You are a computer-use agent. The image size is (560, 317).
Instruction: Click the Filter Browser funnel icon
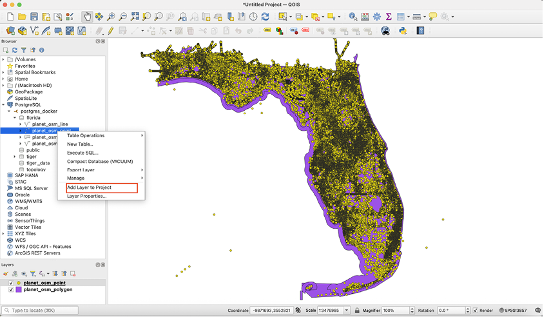[24, 50]
